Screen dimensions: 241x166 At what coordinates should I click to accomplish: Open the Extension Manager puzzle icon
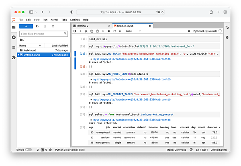click(x=14, y=57)
